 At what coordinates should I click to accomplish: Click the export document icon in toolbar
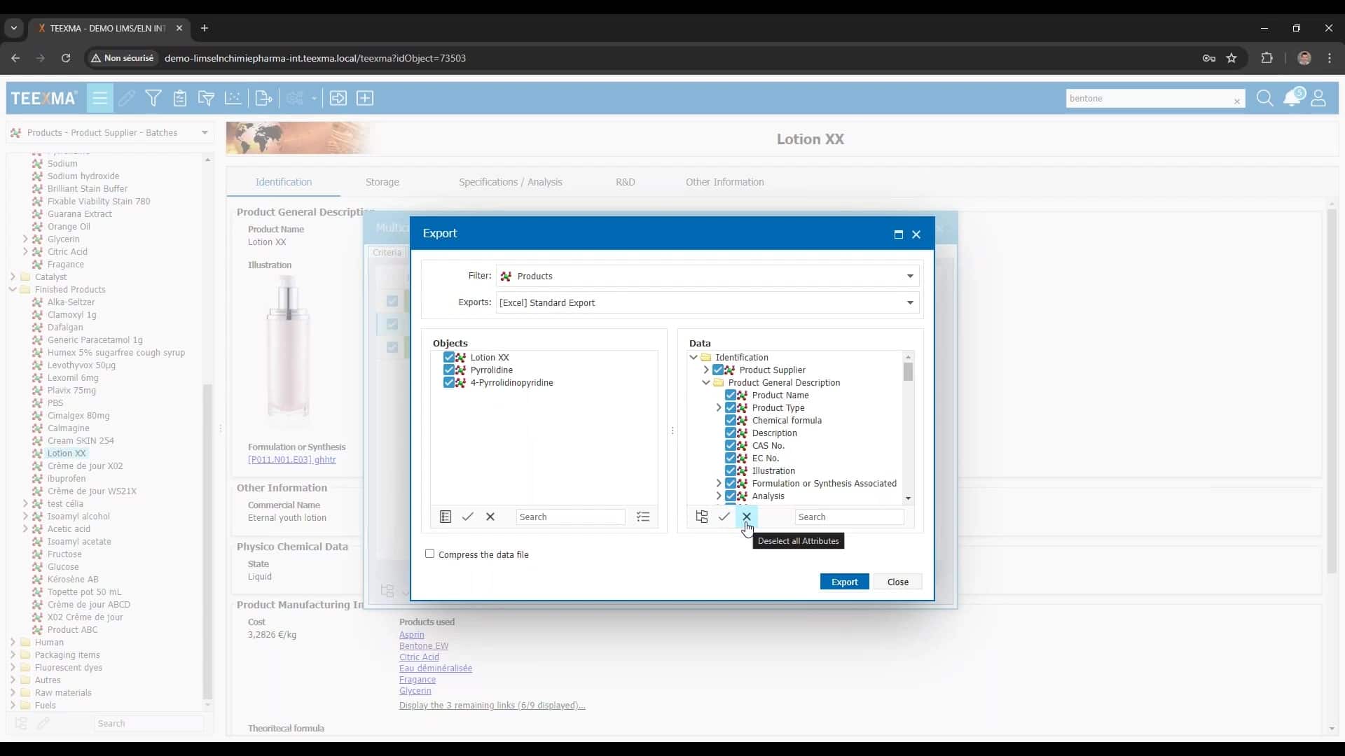(x=264, y=98)
